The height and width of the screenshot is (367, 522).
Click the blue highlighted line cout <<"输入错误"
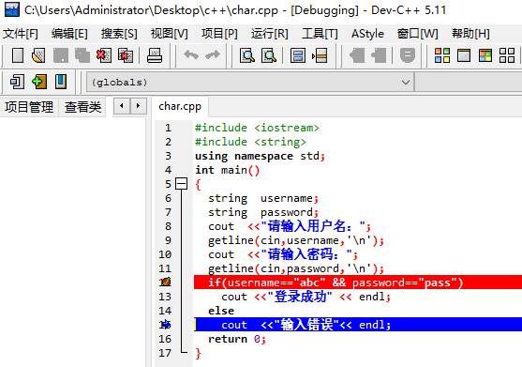point(358,325)
